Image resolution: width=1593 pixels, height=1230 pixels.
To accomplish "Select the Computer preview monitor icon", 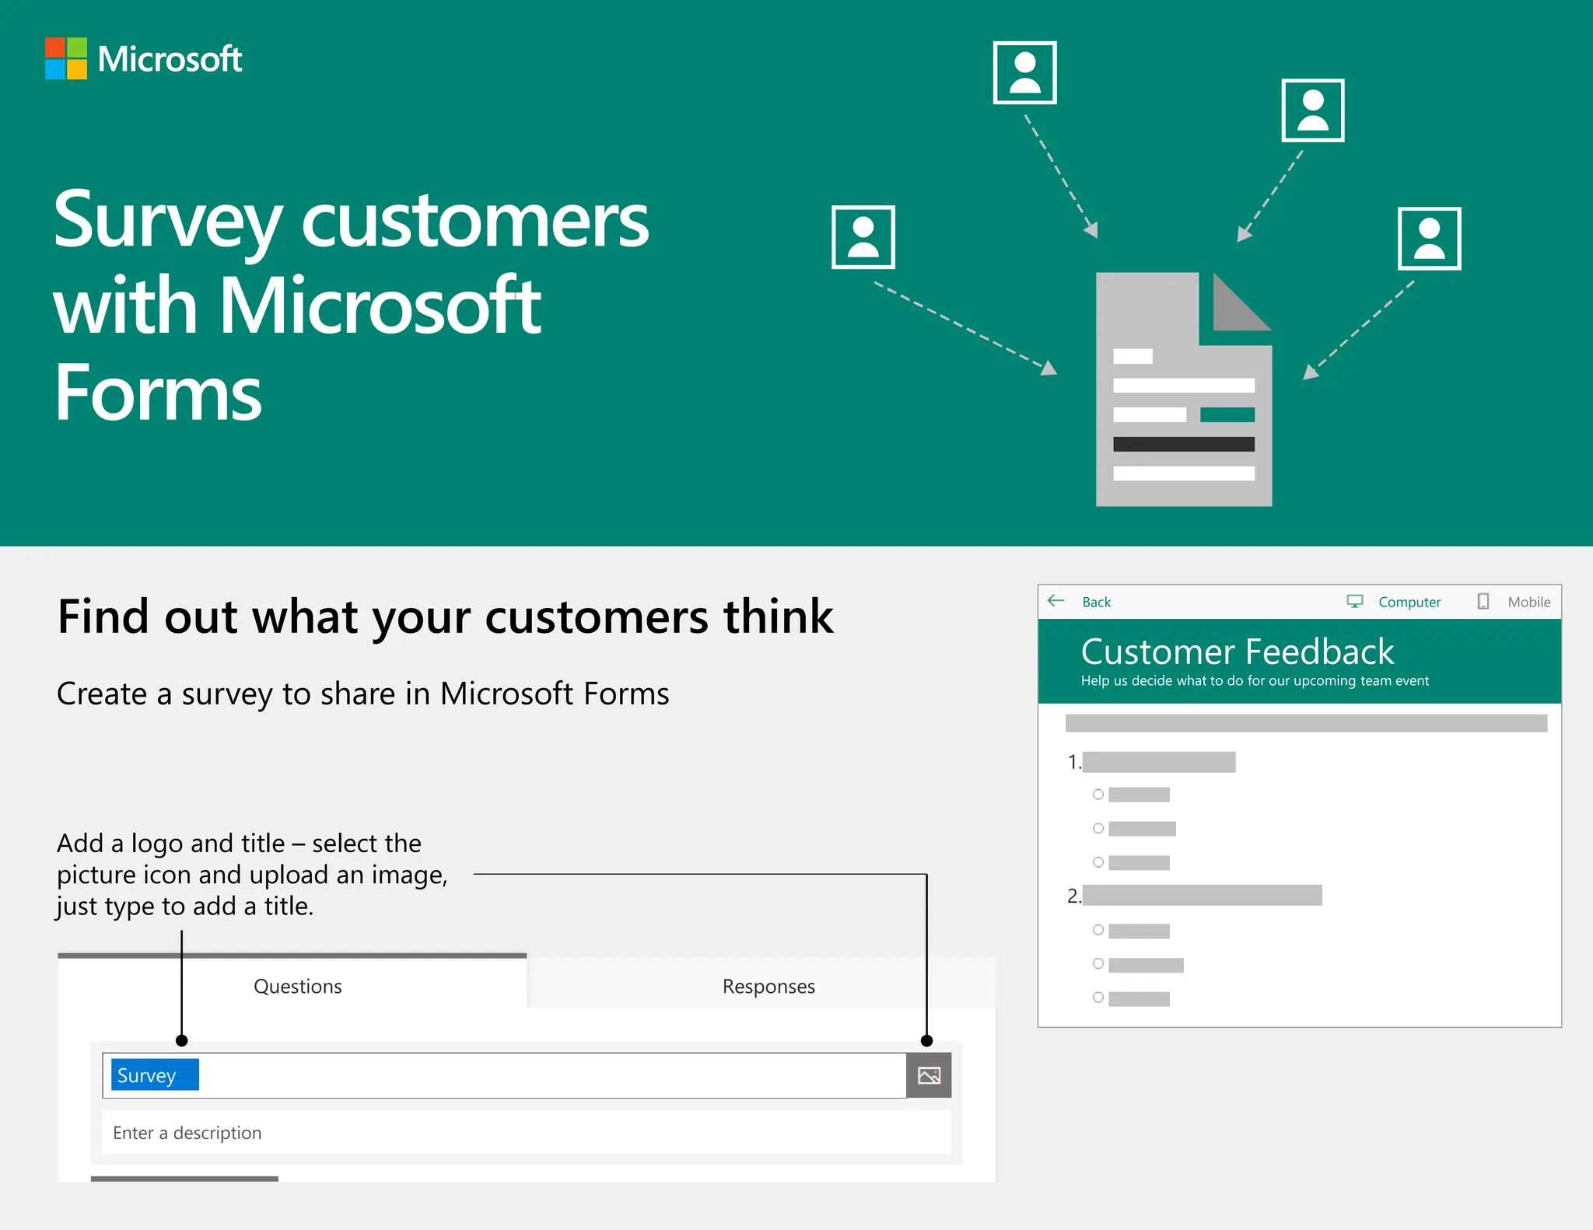I will (1354, 601).
